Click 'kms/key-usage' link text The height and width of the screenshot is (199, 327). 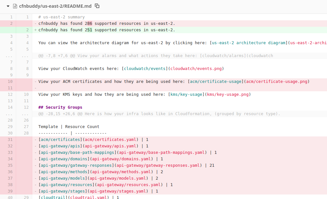click(x=186, y=95)
